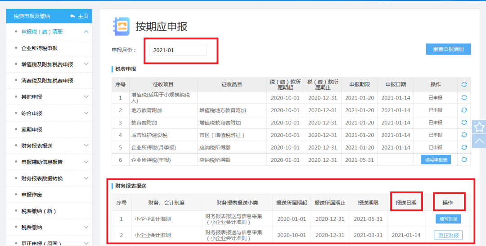Viewport: 486px width, 246px height.
Task: Click refresh icon in table header
Action: coord(463,84)
